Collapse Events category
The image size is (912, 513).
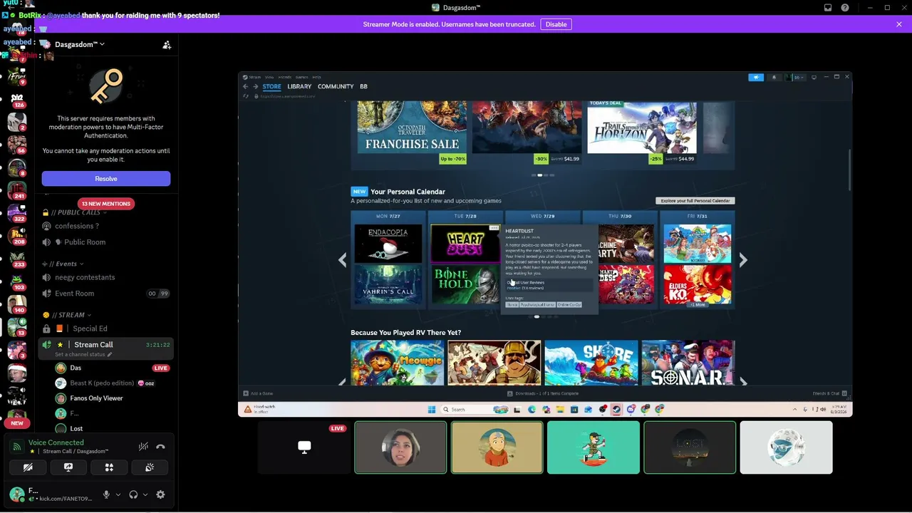63,264
